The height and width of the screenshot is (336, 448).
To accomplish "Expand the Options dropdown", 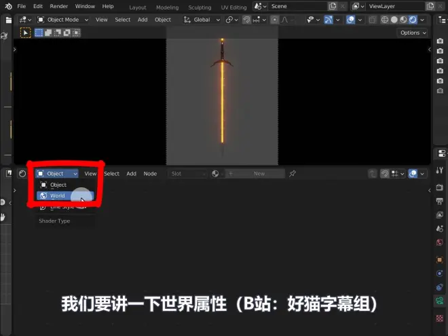I will (x=413, y=33).
